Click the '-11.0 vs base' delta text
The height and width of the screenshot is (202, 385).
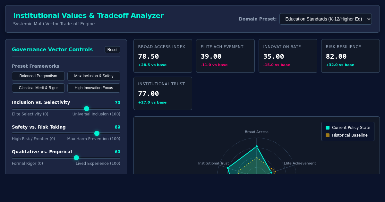214,65
